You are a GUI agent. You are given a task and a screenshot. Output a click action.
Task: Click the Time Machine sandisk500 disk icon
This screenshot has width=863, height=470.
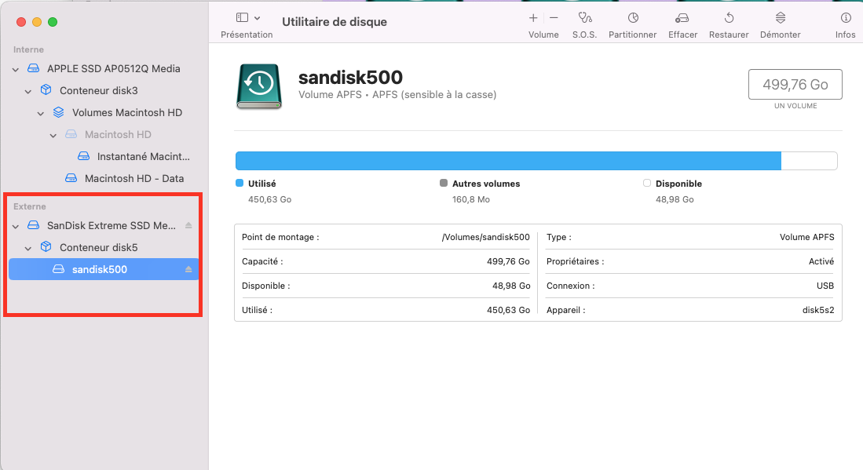point(259,86)
